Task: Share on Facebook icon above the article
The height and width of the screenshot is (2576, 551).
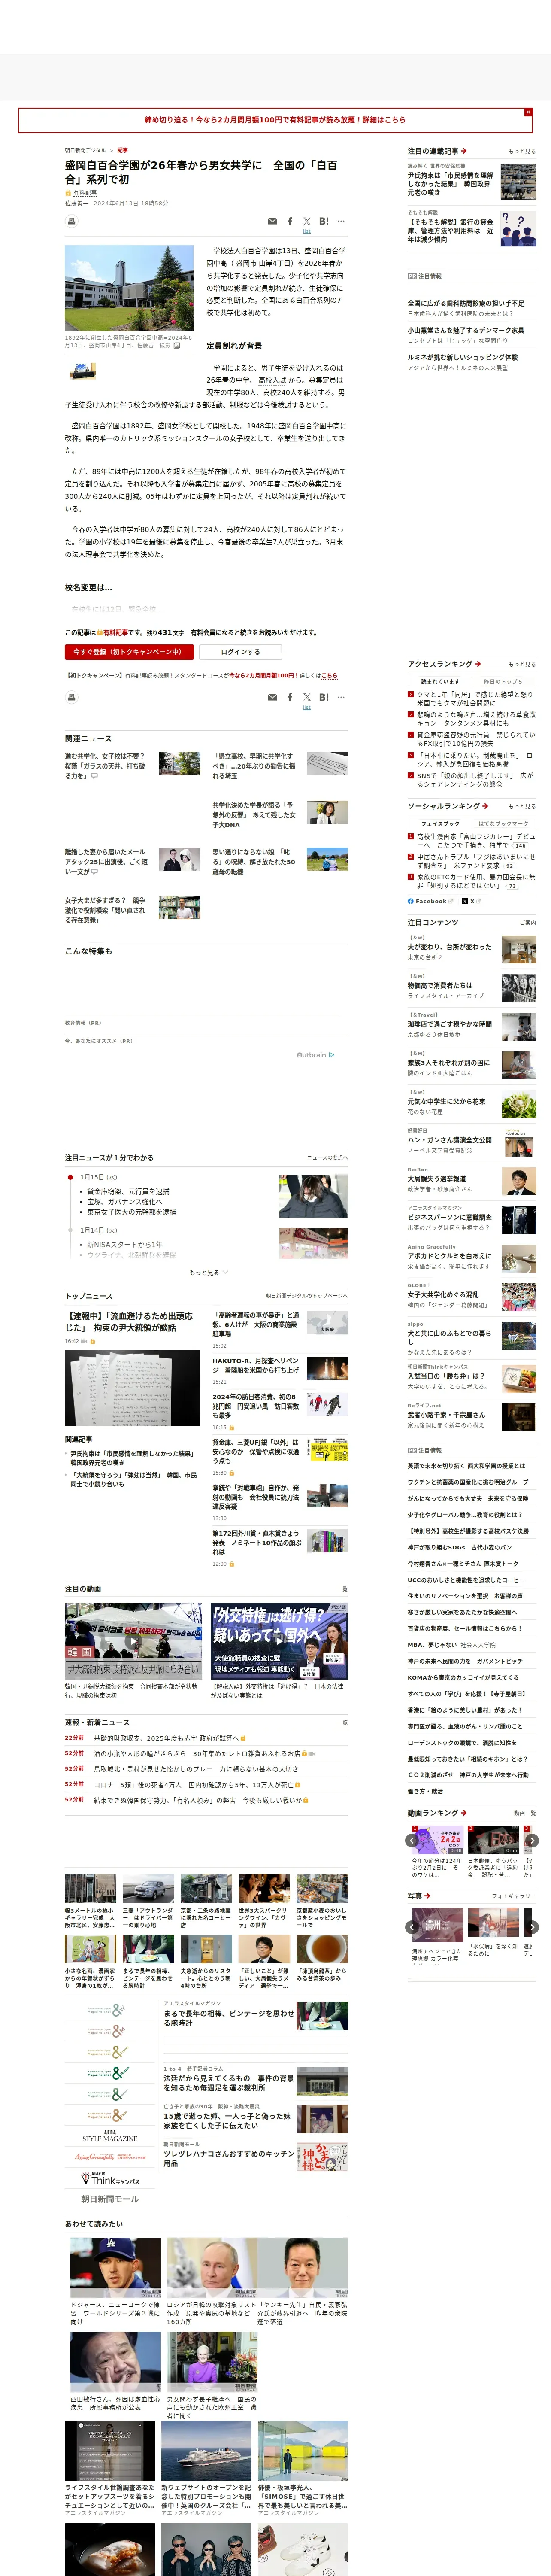Action: (290, 221)
